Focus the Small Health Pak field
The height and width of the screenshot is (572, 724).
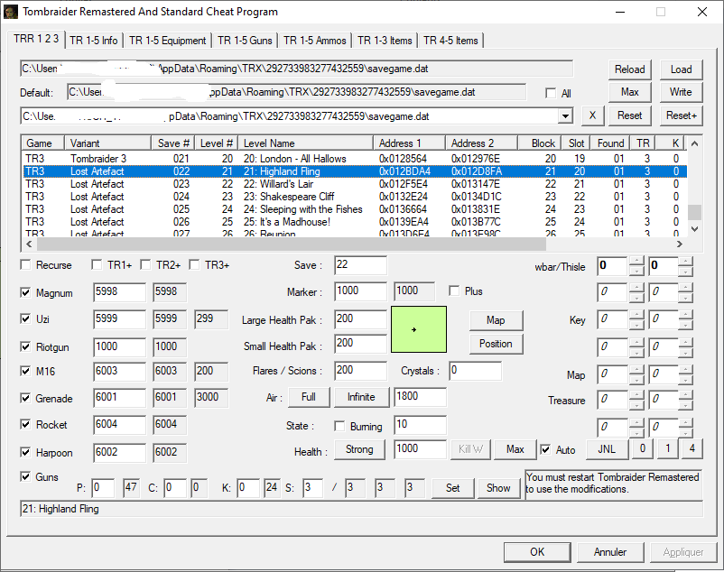coord(360,344)
